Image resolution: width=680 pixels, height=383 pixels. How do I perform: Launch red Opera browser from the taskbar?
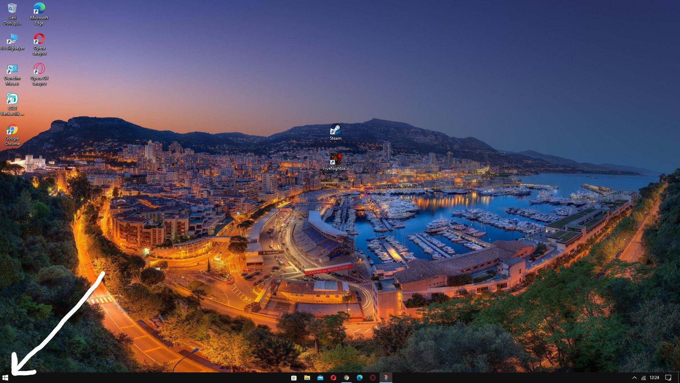[x=333, y=378]
